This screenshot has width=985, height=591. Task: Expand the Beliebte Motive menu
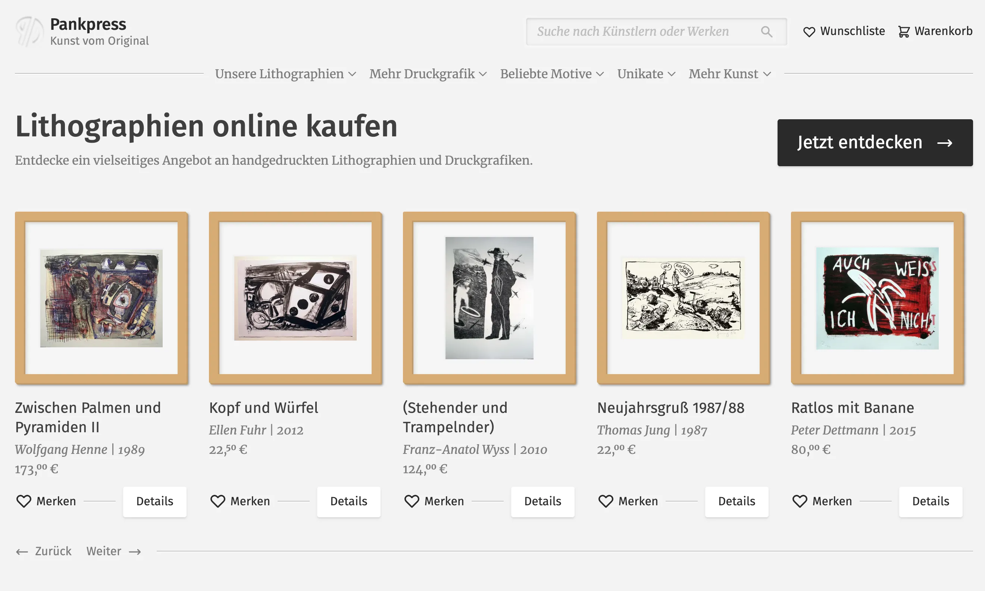click(x=552, y=74)
